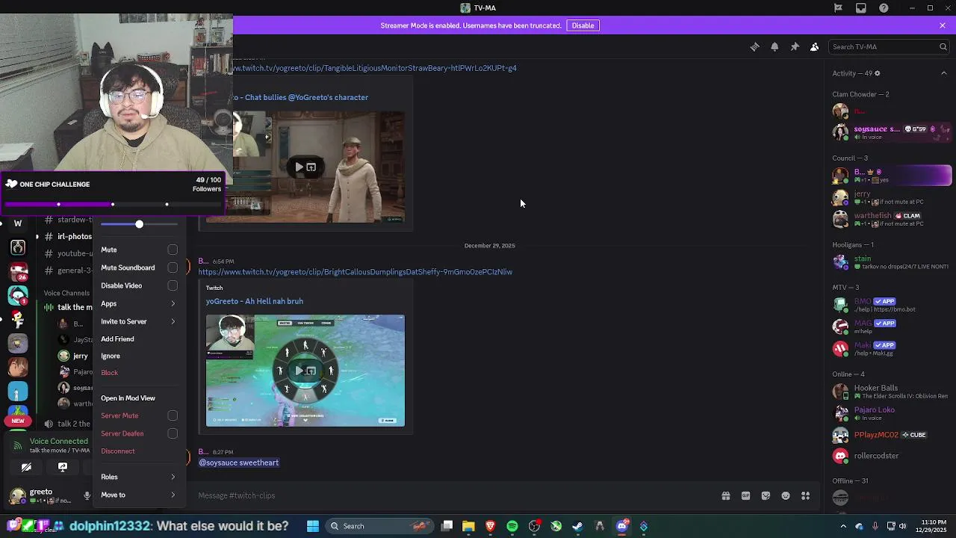Open server icon with 26 badge
956x538 pixels.
[18, 271]
